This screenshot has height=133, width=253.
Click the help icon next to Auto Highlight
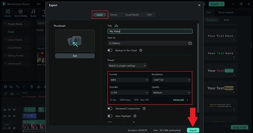135,116
